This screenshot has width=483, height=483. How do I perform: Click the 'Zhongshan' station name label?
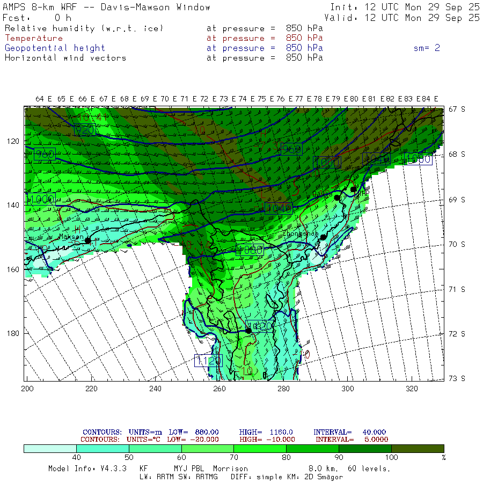point(300,233)
